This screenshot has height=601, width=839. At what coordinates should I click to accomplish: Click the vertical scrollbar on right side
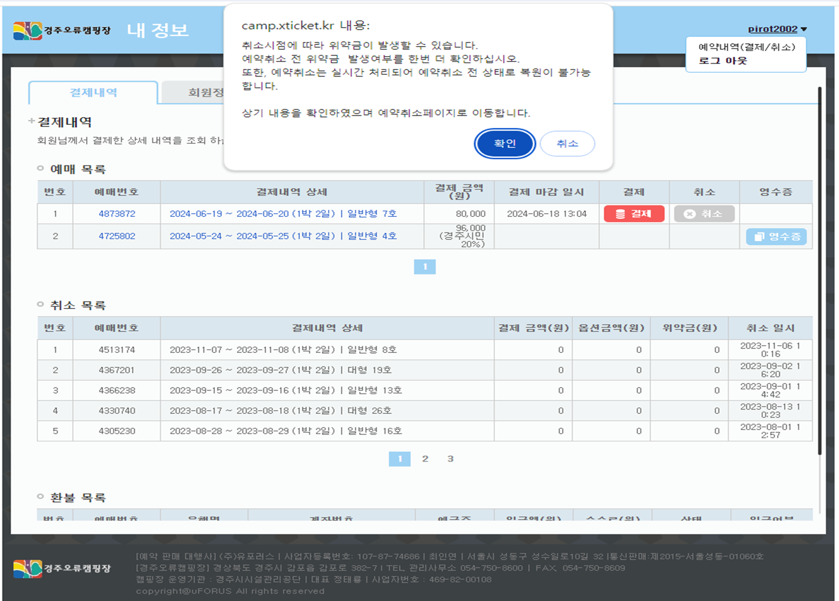tap(819, 266)
